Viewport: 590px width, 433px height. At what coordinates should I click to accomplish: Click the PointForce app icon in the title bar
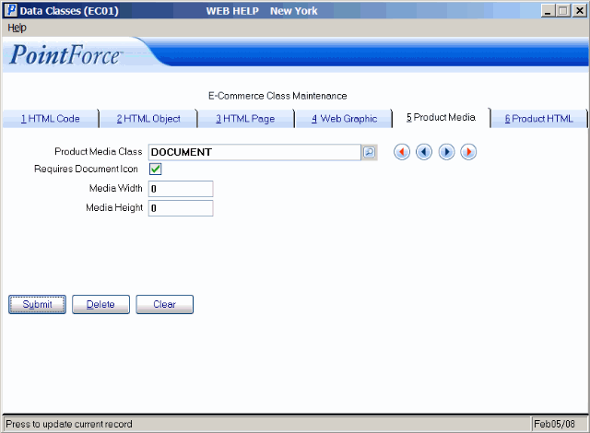click(11, 10)
